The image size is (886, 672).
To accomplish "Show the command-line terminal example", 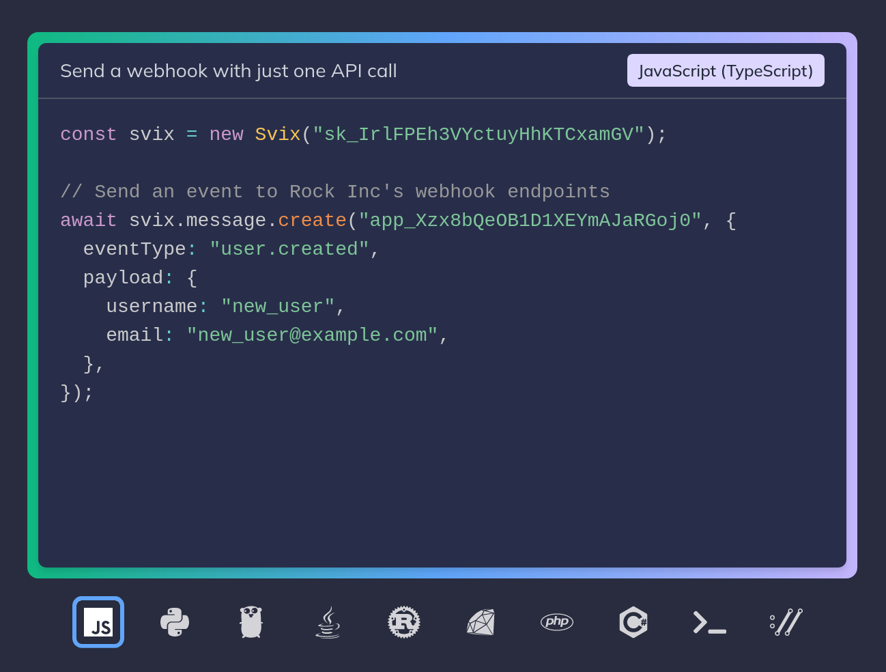I will coord(710,622).
